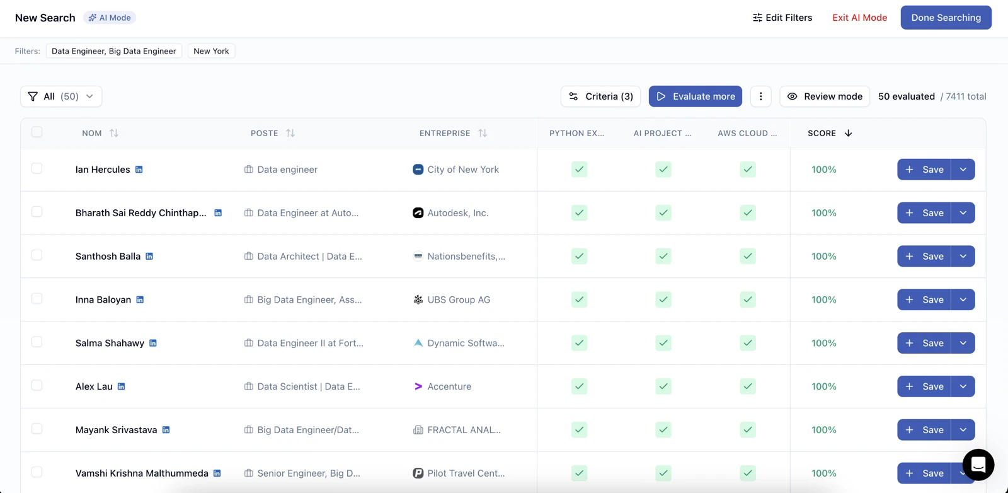This screenshot has width=1008, height=493.
Task: Select the Santhosh Balla row checkbox
Action: click(37, 255)
